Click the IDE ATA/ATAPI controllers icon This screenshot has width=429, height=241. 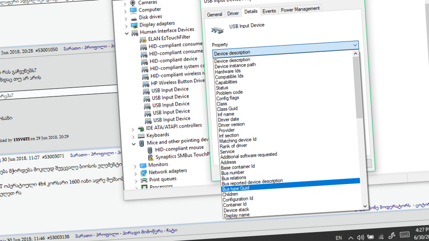141,129
